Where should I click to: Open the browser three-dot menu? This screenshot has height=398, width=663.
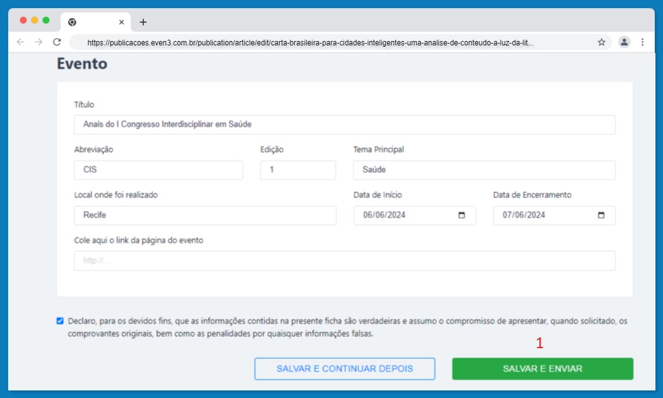point(642,42)
